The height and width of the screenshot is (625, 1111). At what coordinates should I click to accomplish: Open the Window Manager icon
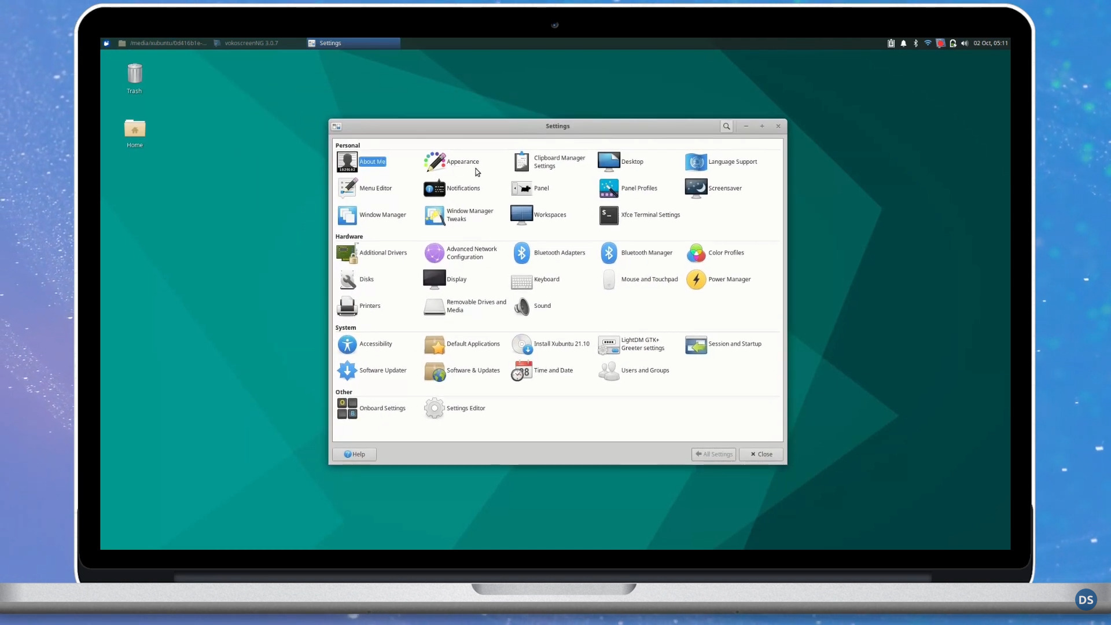[347, 215]
